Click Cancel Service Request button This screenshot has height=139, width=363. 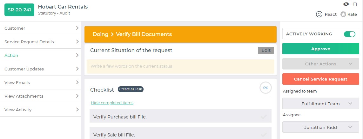pyautogui.click(x=321, y=79)
